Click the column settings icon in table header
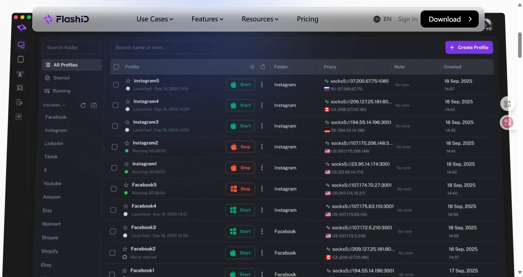This screenshot has height=277, width=523. (x=252, y=67)
